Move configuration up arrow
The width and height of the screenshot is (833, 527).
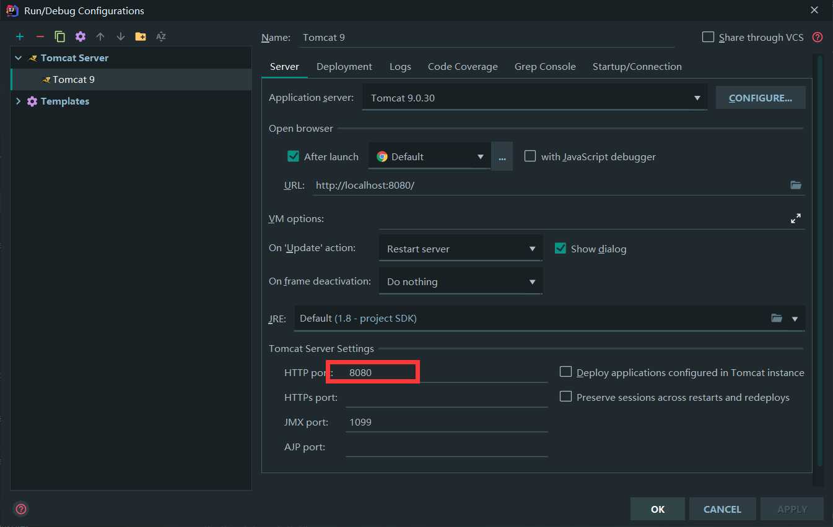[100, 36]
